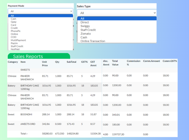Click the SubTotal column header

coord(71,62)
